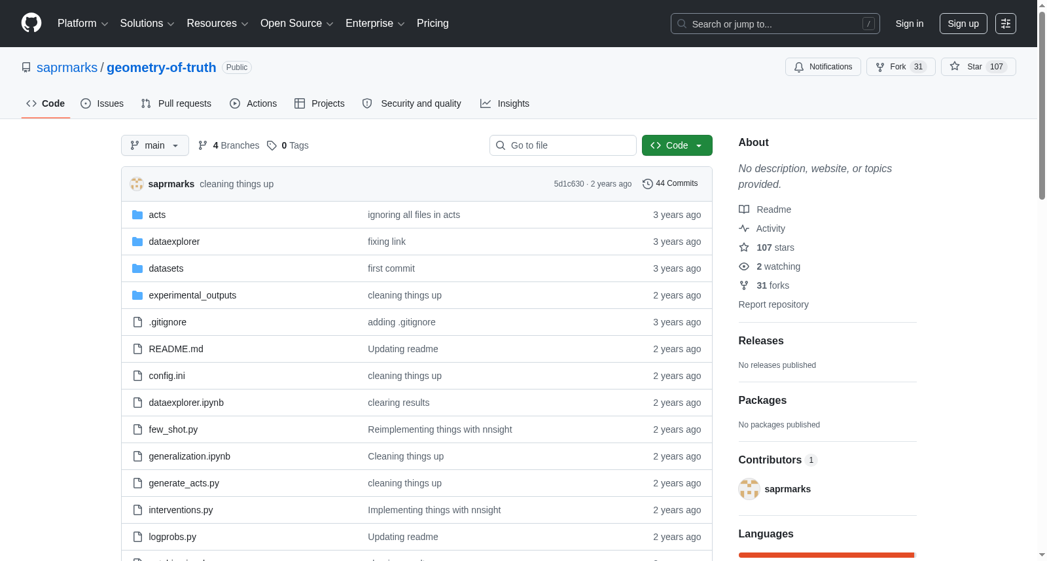The width and height of the screenshot is (1047, 561).
Task: View the 44 Commits history
Action: click(x=671, y=184)
